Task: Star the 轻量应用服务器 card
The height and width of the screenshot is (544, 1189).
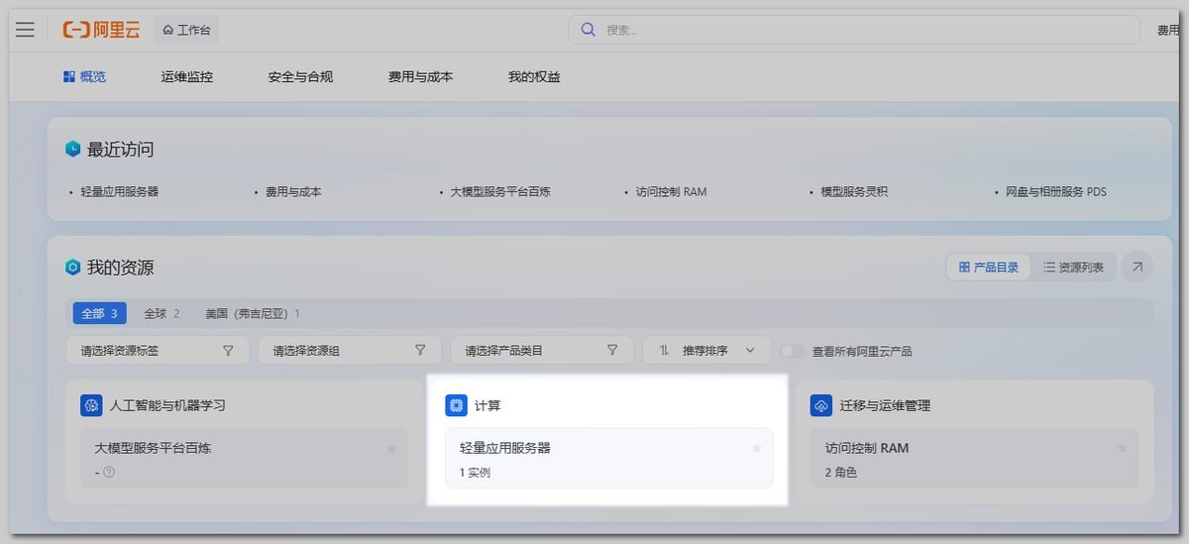Action: [757, 448]
